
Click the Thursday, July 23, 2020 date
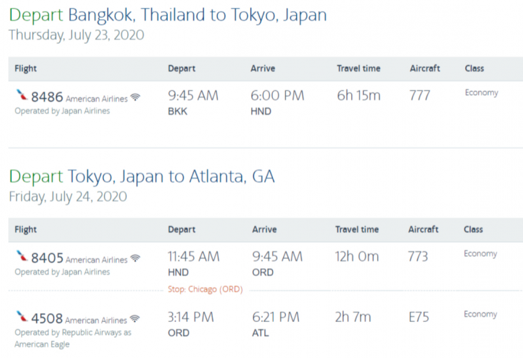tap(76, 35)
